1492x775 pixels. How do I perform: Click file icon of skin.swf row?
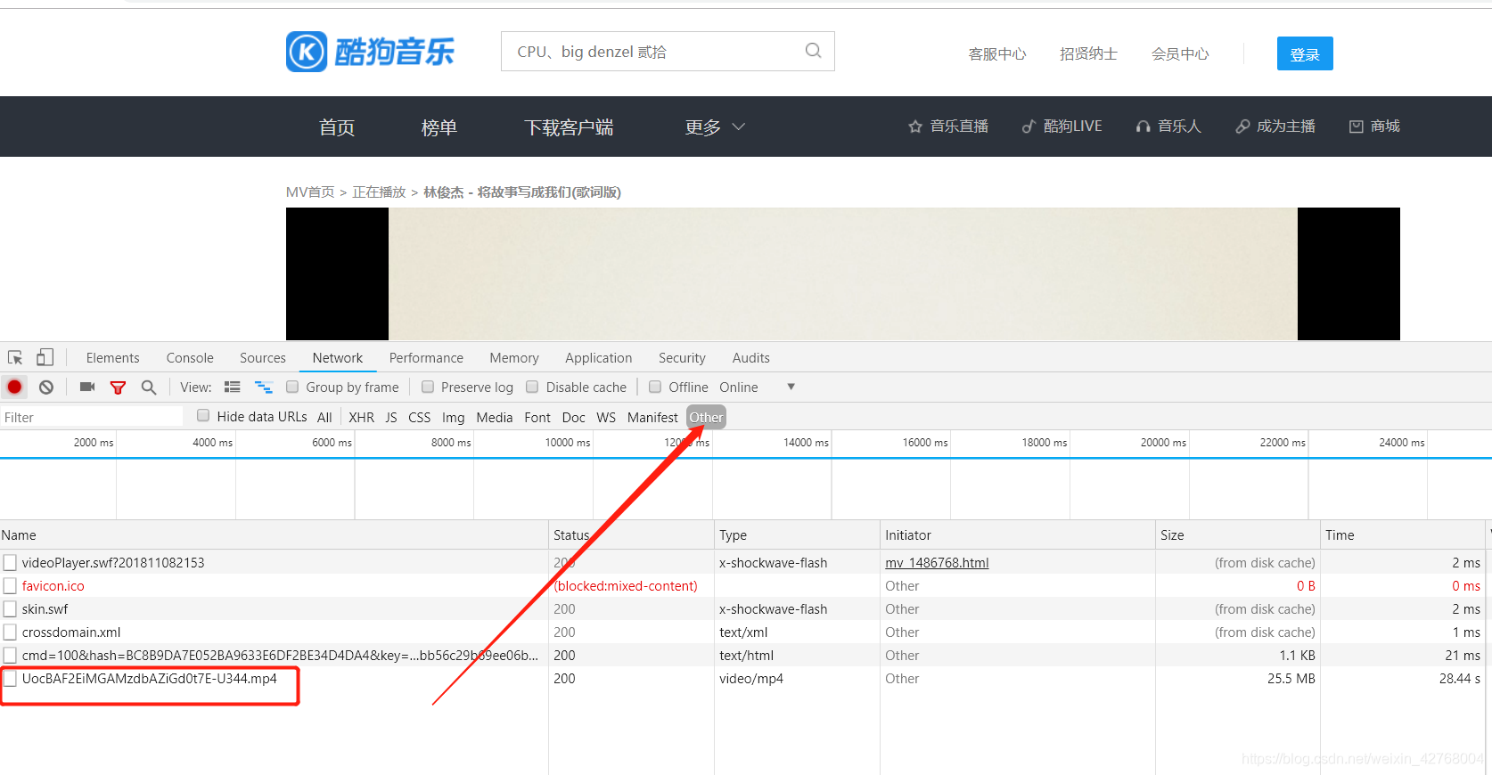[x=10, y=608]
